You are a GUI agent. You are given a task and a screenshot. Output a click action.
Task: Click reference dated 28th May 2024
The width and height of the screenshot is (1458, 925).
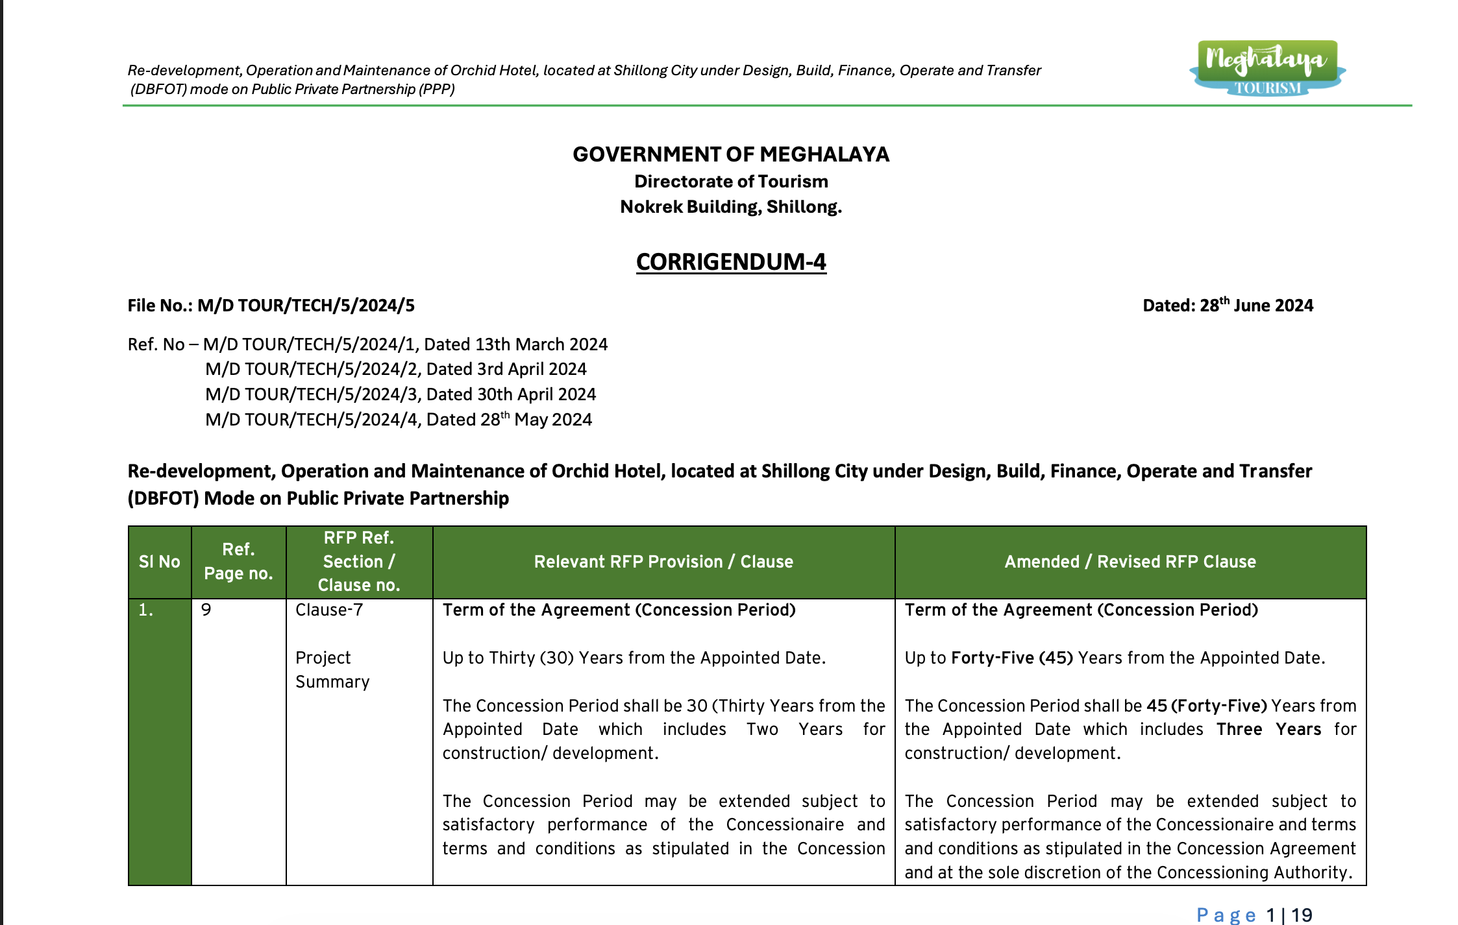399,420
